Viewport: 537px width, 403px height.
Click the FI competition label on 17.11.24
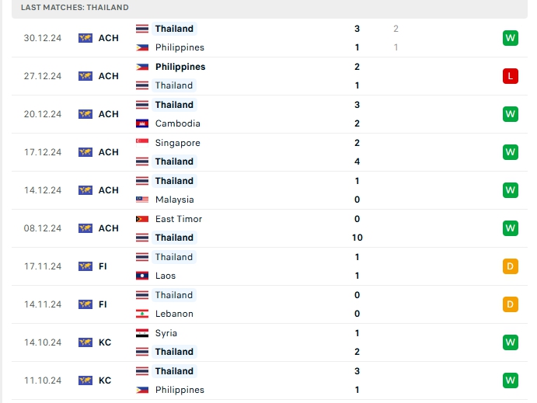tap(103, 266)
